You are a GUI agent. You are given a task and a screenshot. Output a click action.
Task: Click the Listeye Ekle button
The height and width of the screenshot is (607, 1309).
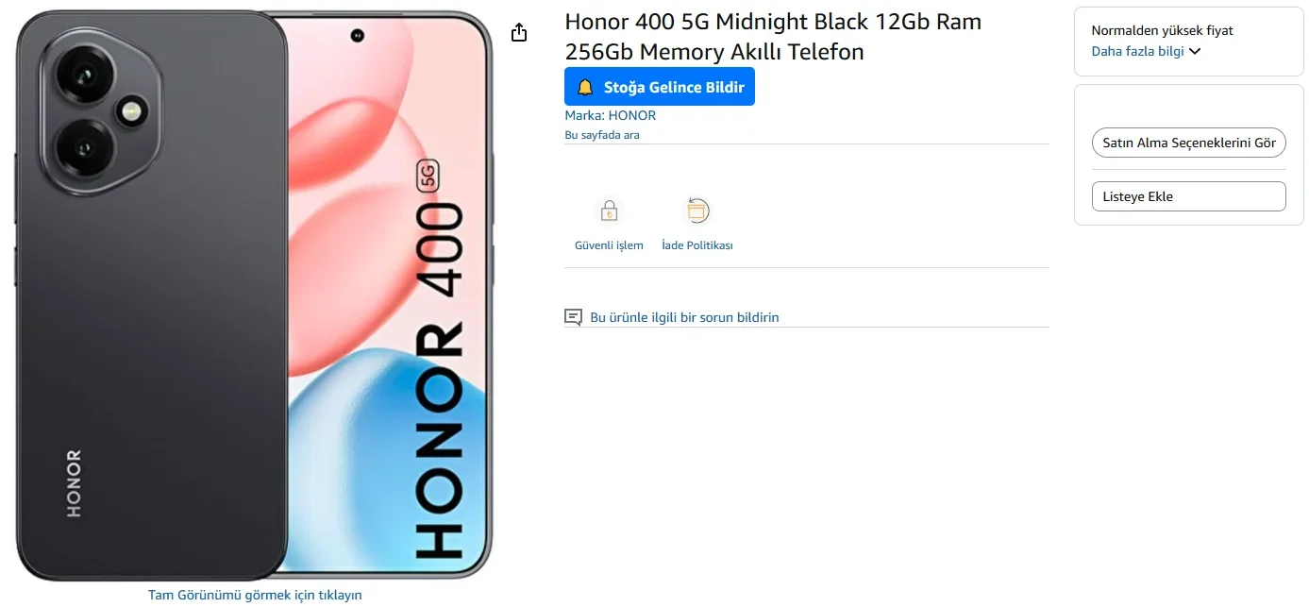click(x=1189, y=196)
